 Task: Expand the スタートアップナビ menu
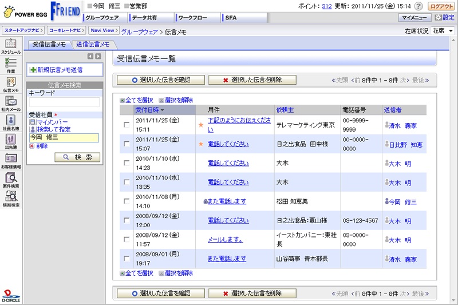pyautogui.click(x=23, y=30)
